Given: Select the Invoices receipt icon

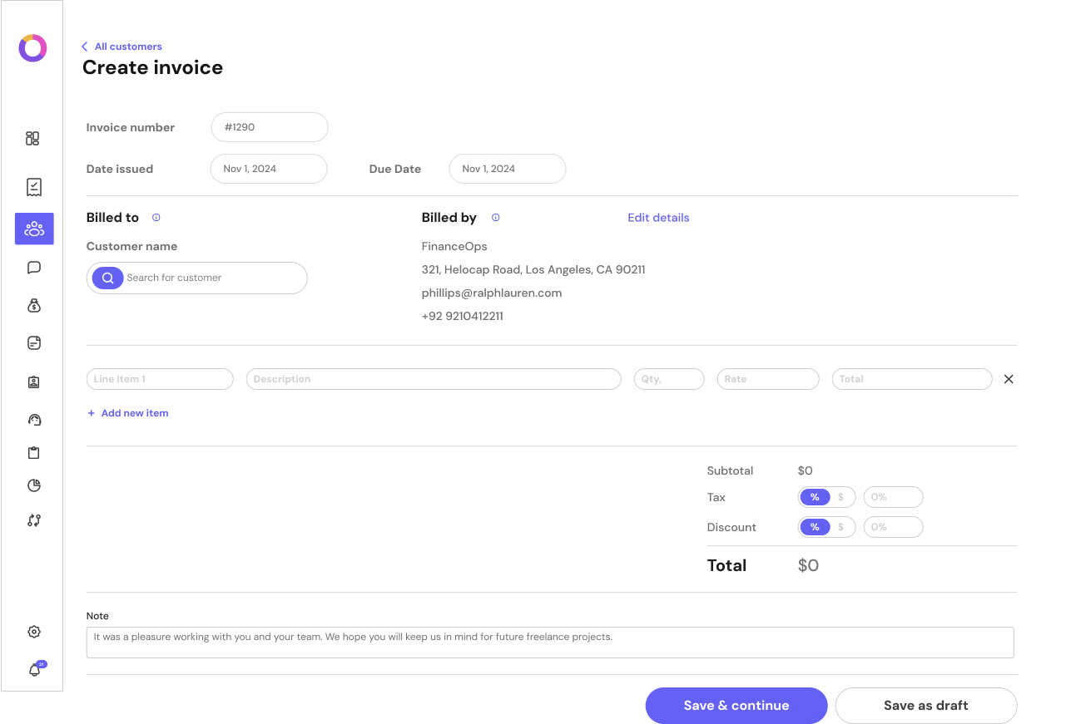Looking at the screenshot, I should tap(33, 187).
